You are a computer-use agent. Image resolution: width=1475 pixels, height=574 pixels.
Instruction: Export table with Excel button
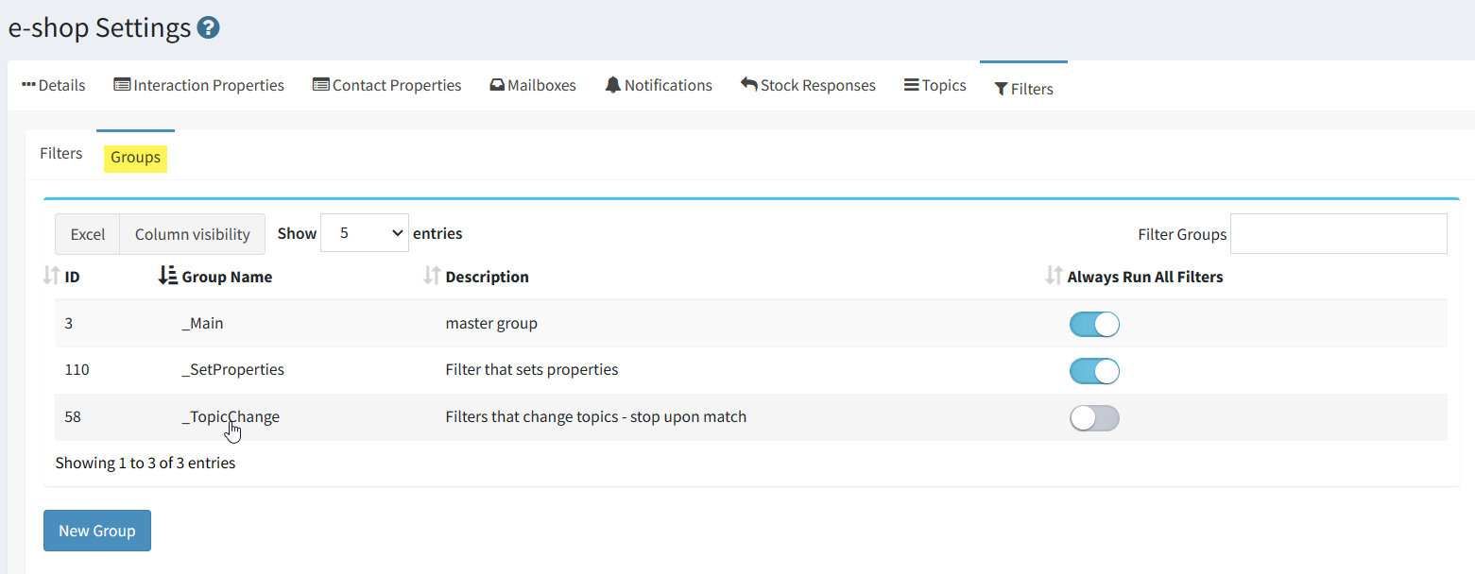(x=87, y=234)
